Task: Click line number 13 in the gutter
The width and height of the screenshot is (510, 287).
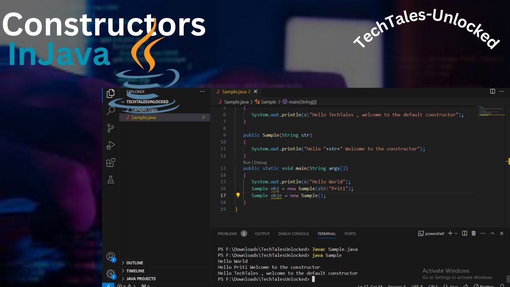Action: click(223, 168)
